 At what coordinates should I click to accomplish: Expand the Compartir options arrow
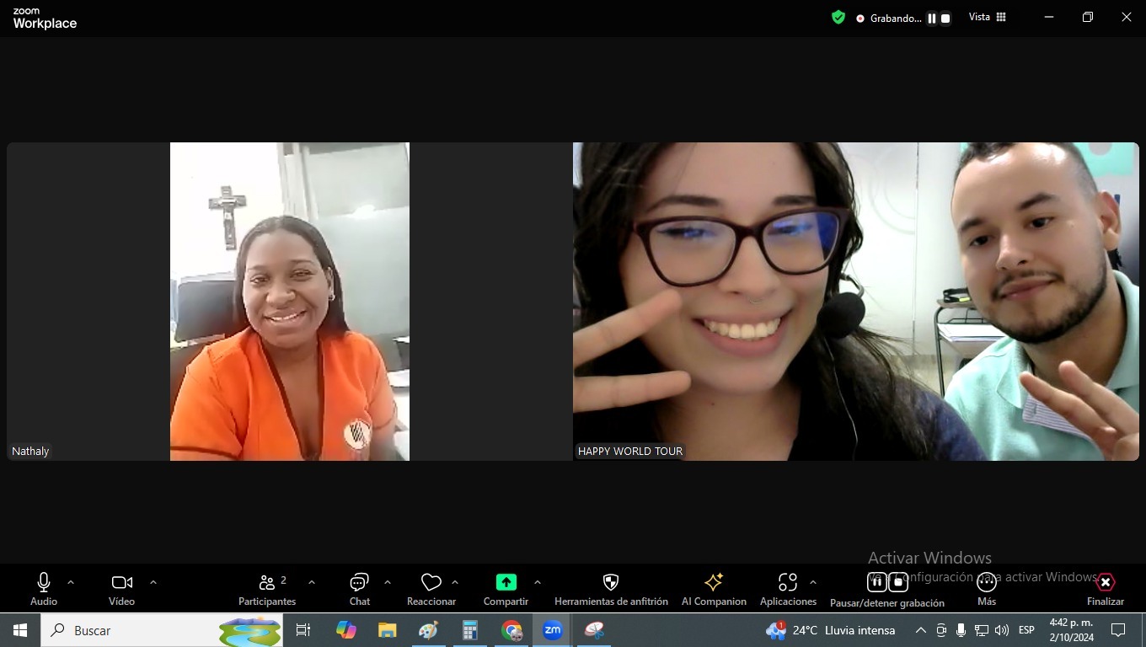pyautogui.click(x=538, y=582)
